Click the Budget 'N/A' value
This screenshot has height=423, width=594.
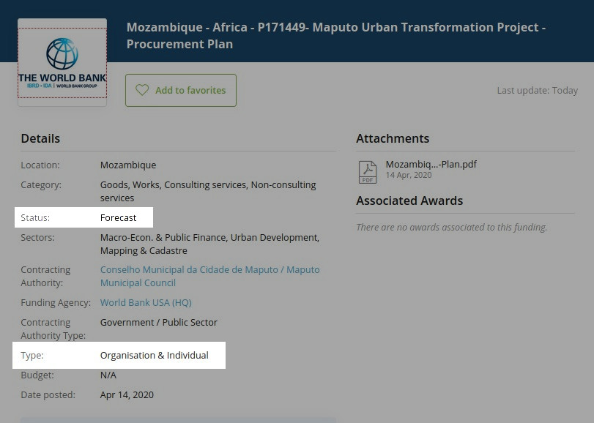click(108, 375)
